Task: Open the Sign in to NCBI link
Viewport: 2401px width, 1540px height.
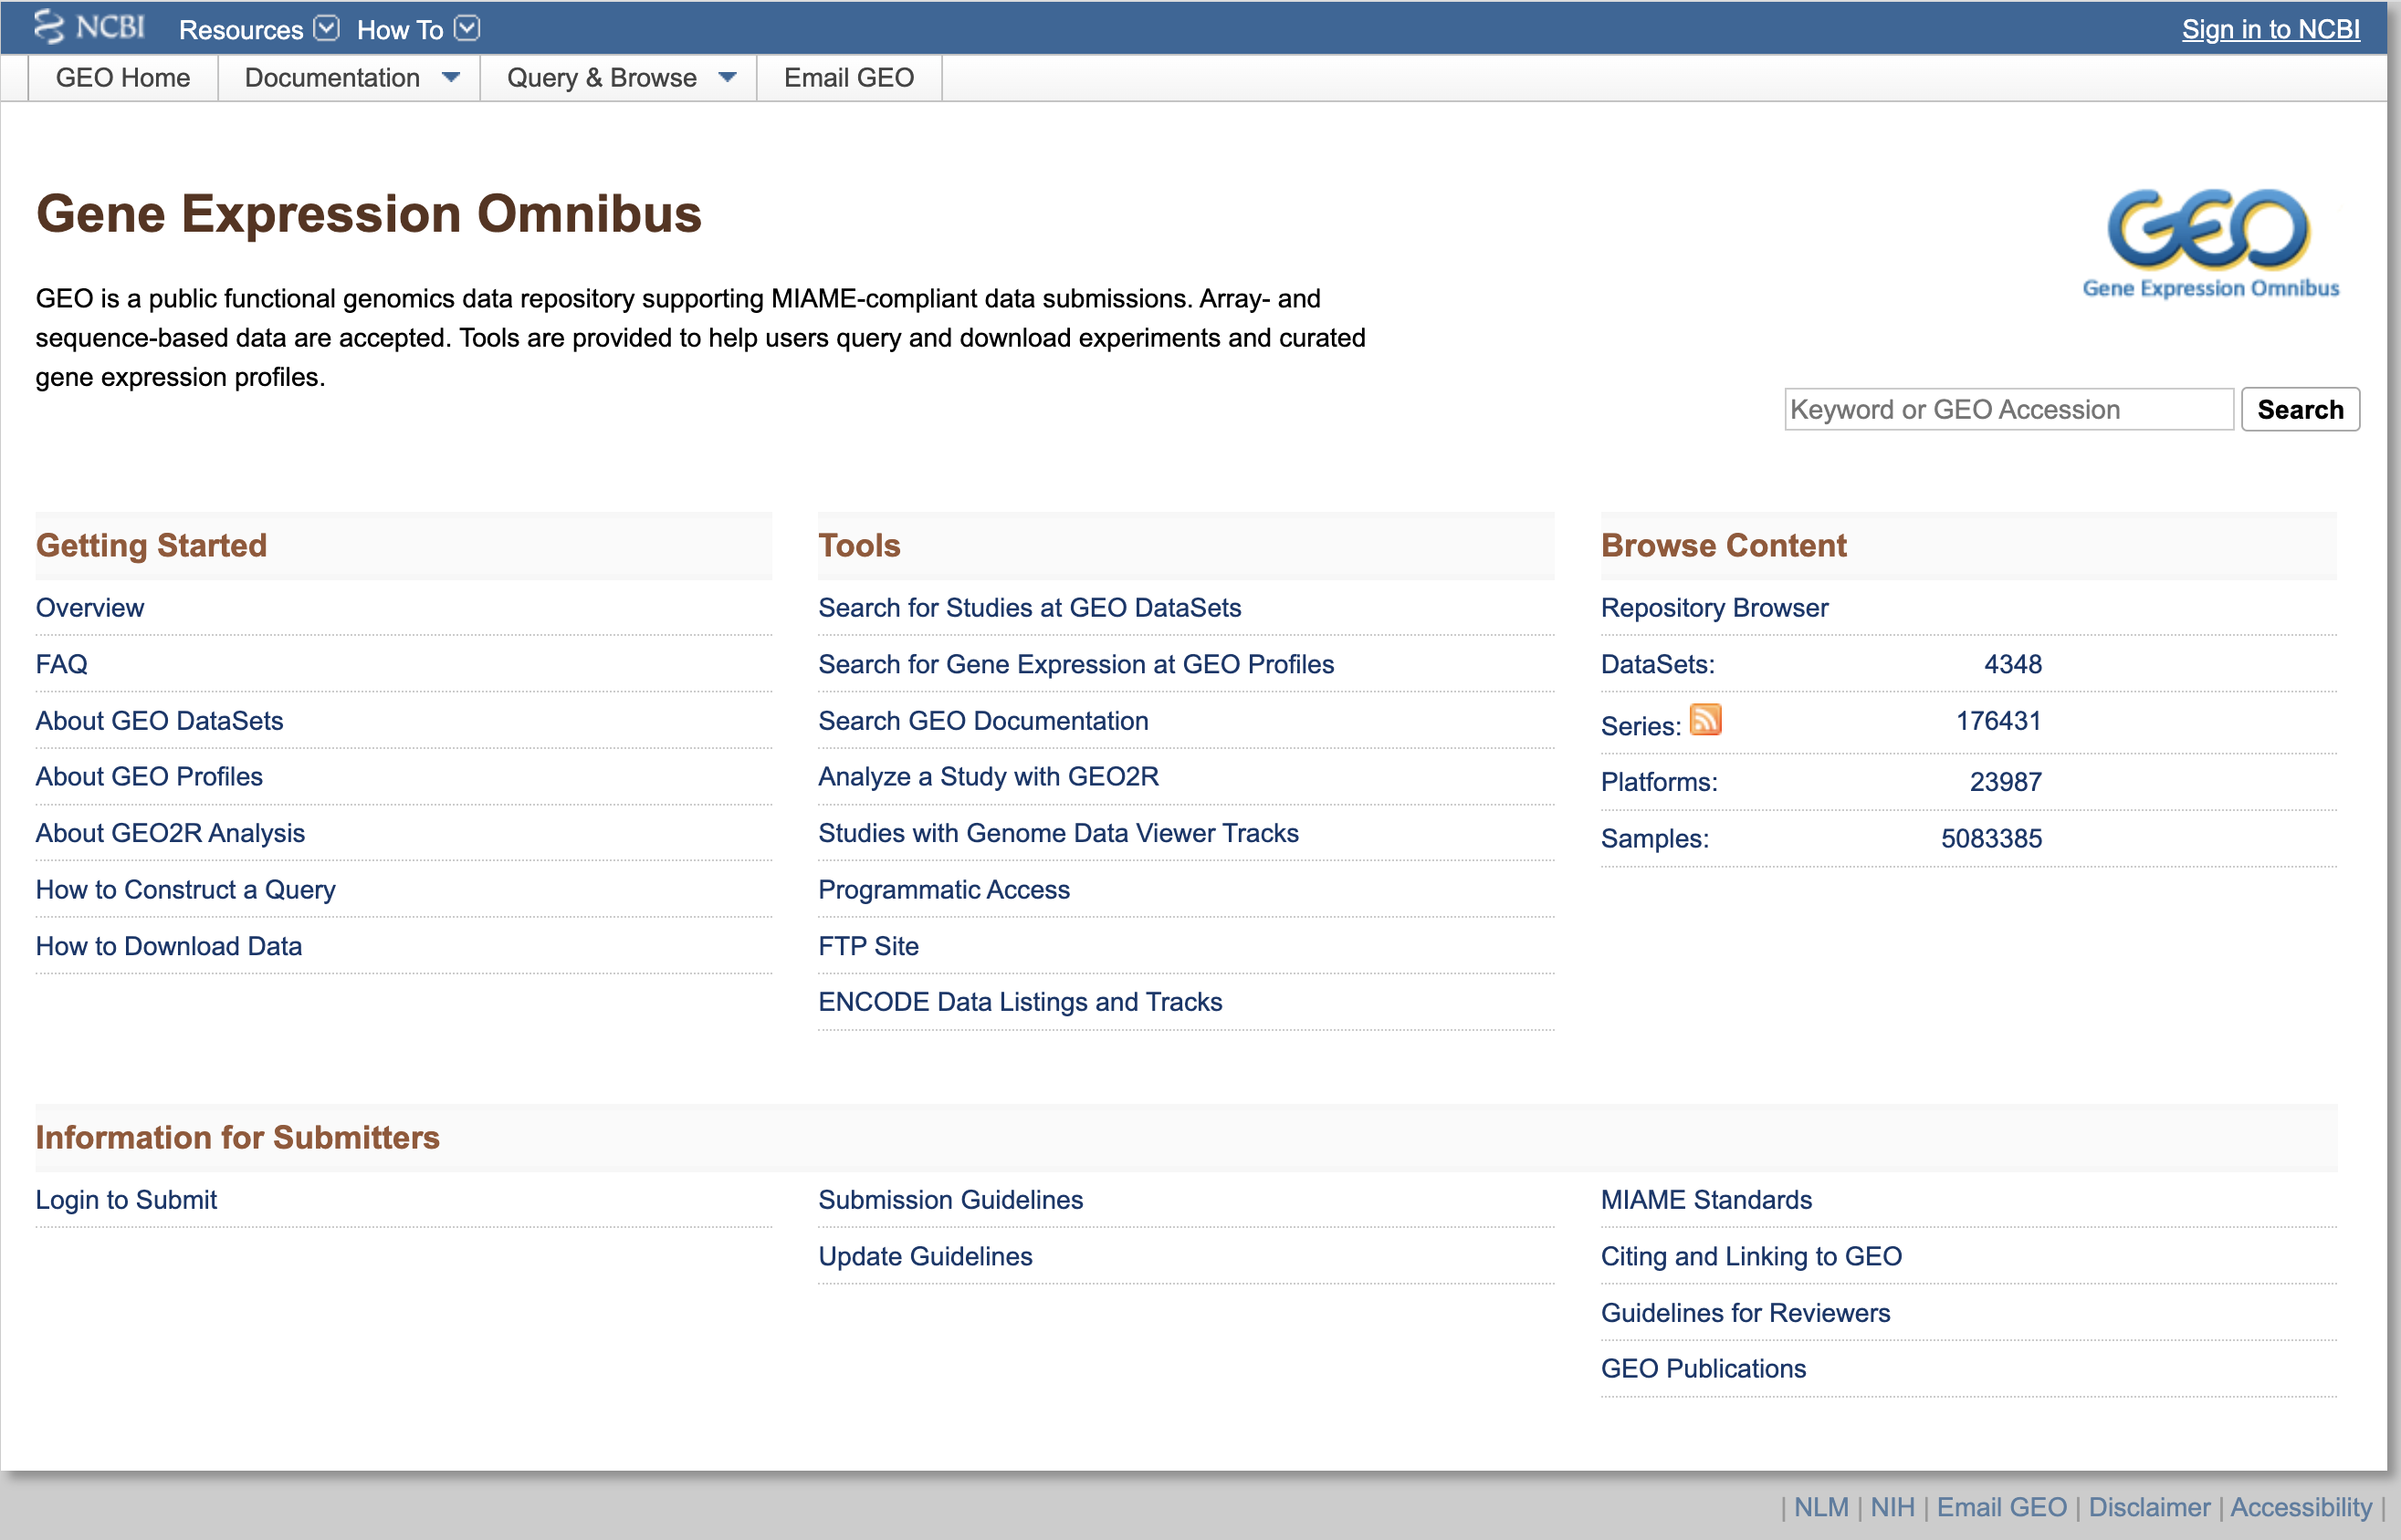Action: pos(2270,29)
